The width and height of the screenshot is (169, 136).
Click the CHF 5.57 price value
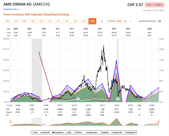135,5
